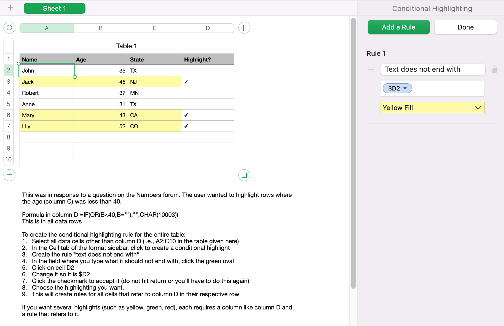This screenshot has height=326, width=504.
Task: Select the column B header
Action: coord(100,28)
